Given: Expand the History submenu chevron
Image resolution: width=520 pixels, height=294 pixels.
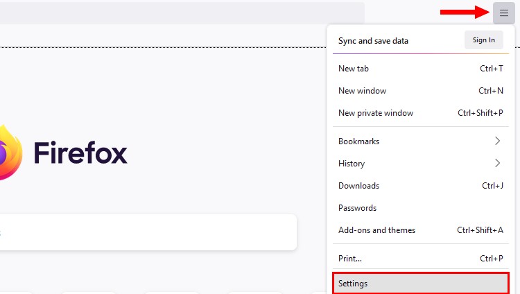Looking at the screenshot, I should point(497,163).
